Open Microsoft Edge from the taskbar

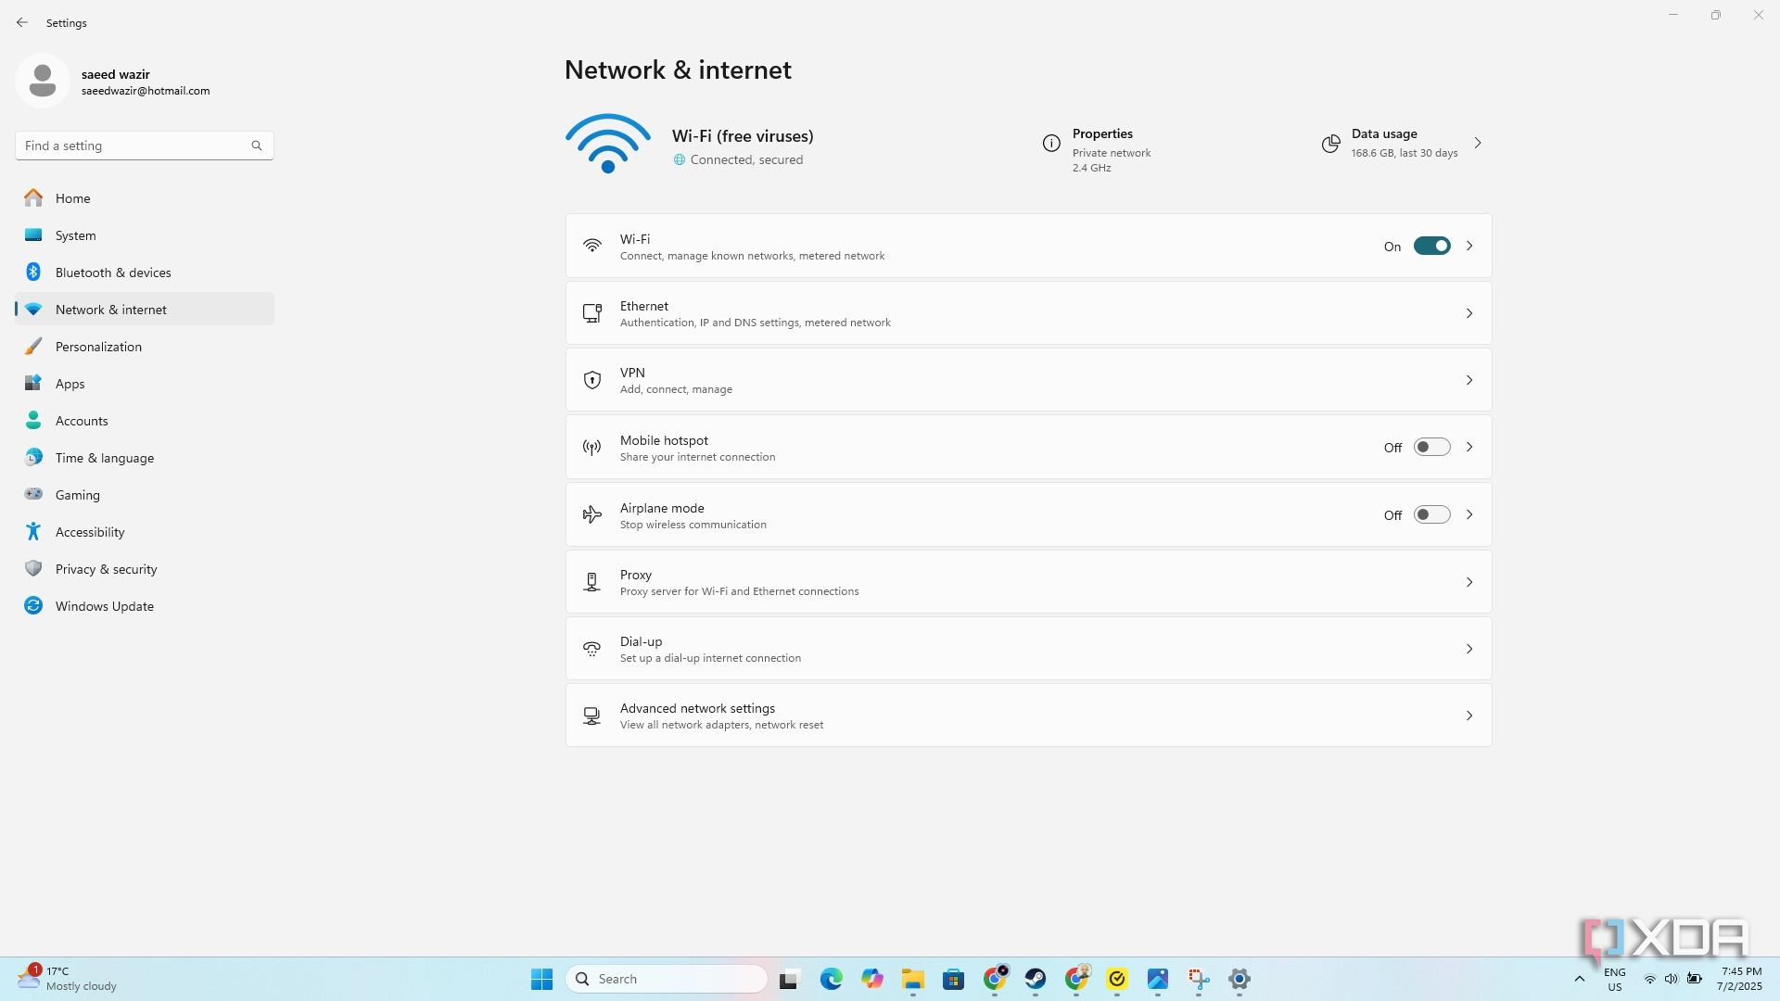coord(831,979)
